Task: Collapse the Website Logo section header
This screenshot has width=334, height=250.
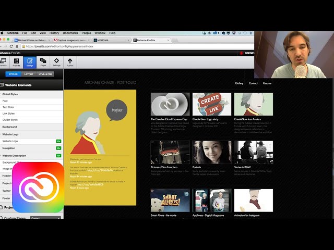Action: tap(31, 134)
